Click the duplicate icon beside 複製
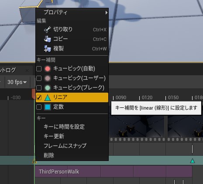This screenshot has width=203, height=184. pyautogui.click(x=48, y=49)
